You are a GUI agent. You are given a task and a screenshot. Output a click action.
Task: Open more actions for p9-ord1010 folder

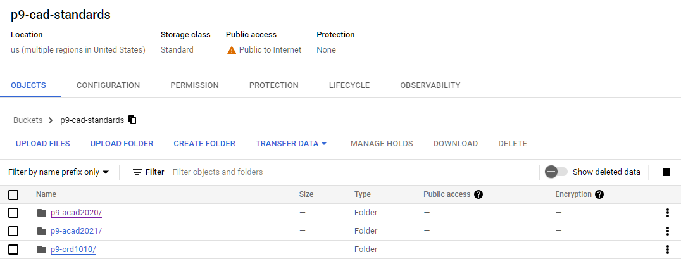tap(667, 249)
